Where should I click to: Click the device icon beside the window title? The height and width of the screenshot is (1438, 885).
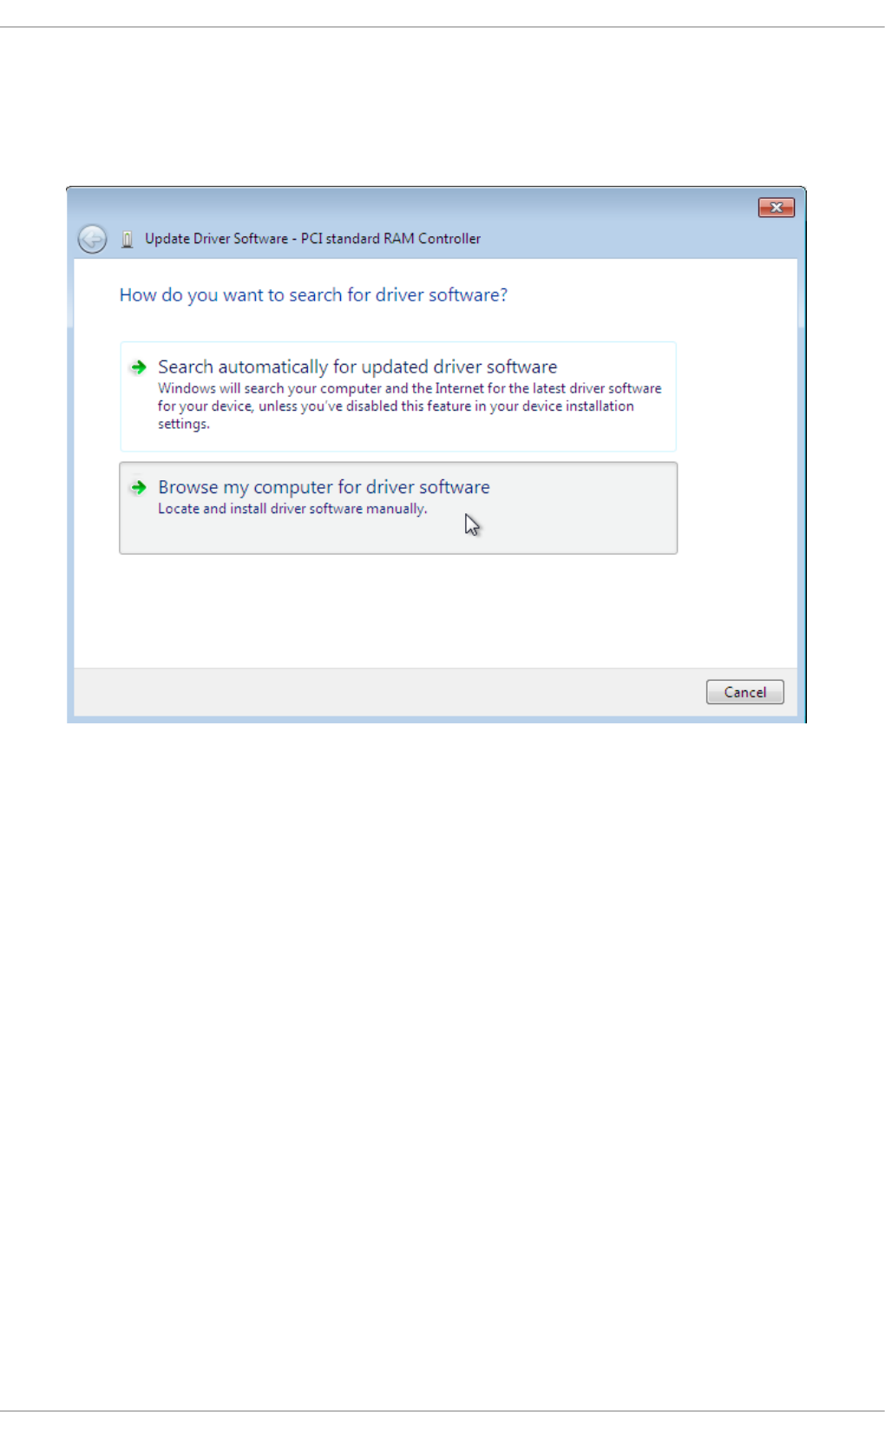coord(127,239)
